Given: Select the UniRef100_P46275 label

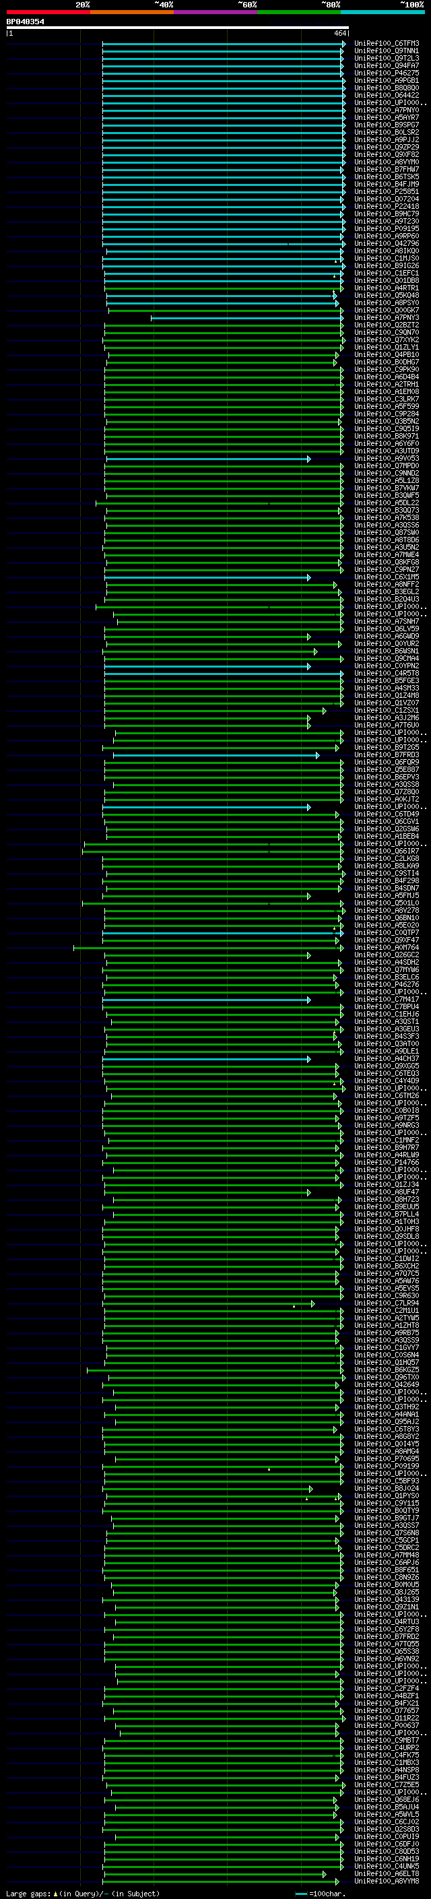Looking at the screenshot, I should coord(386,73).
